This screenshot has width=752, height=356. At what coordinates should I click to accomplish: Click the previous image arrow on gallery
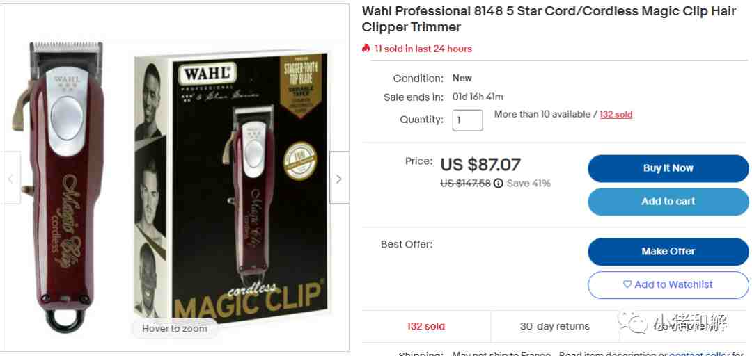coord(10,178)
